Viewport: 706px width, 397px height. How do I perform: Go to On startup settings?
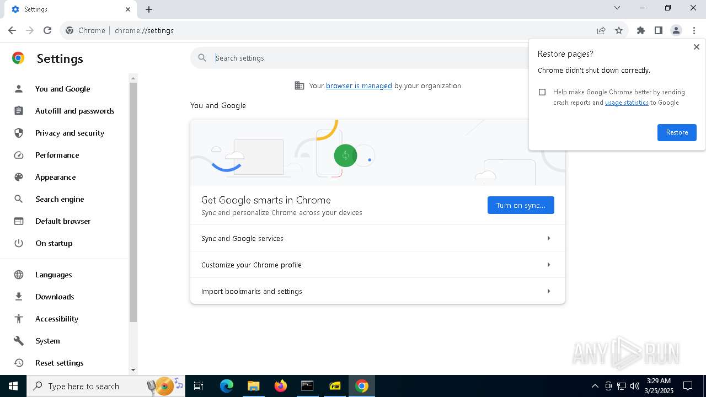54,243
